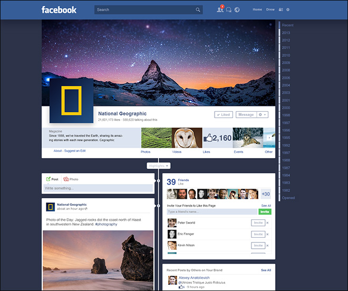Open friend requests icon with notification badge
Viewport: 348px width, 291px height.
220,9
